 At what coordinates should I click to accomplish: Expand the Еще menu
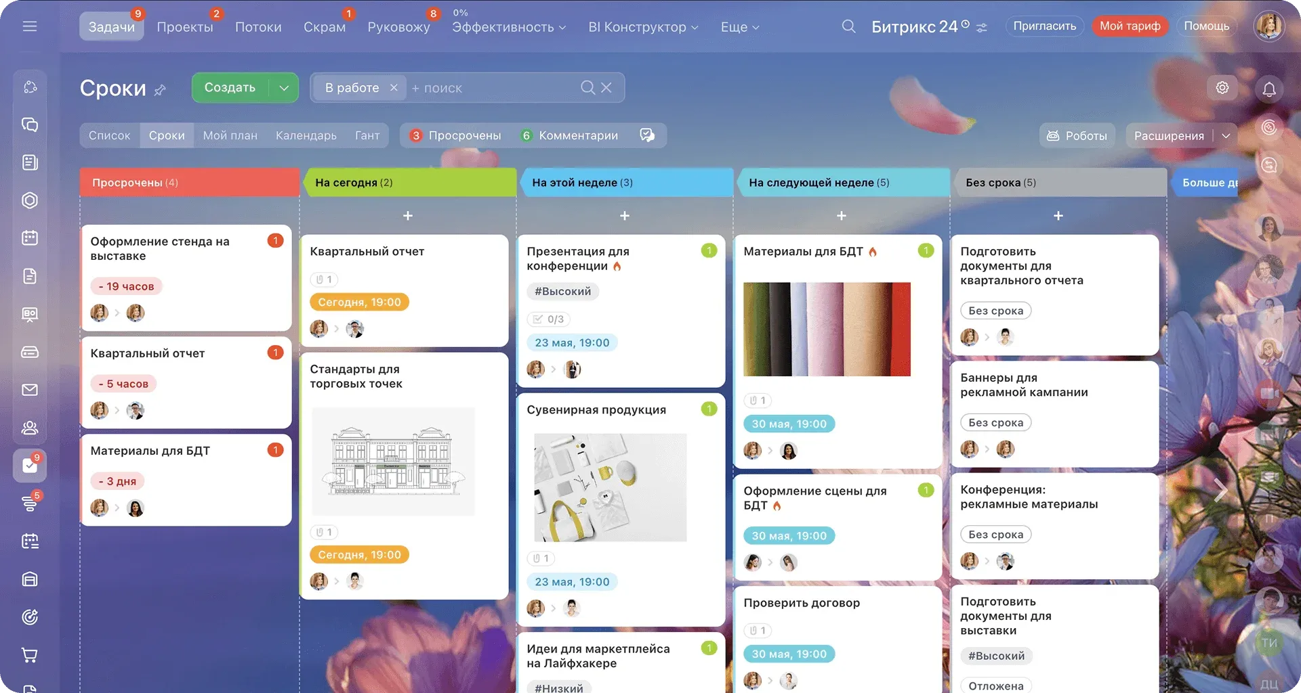click(x=740, y=27)
